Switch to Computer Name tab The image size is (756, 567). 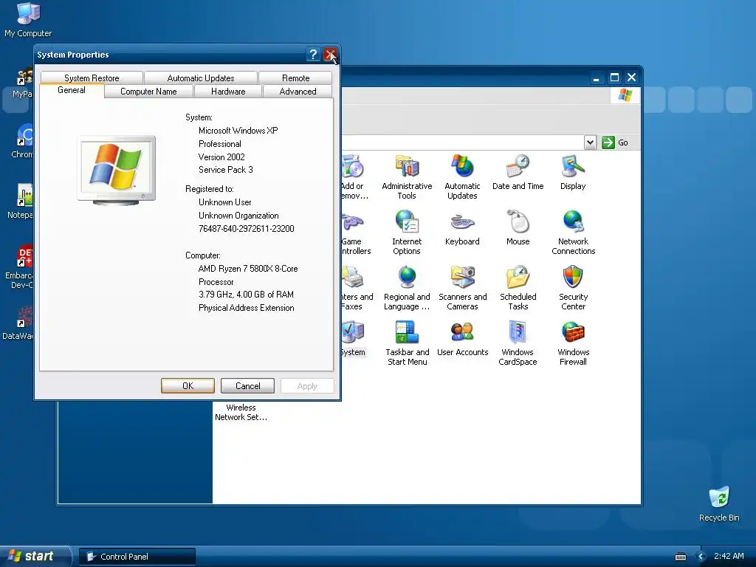(148, 91)
